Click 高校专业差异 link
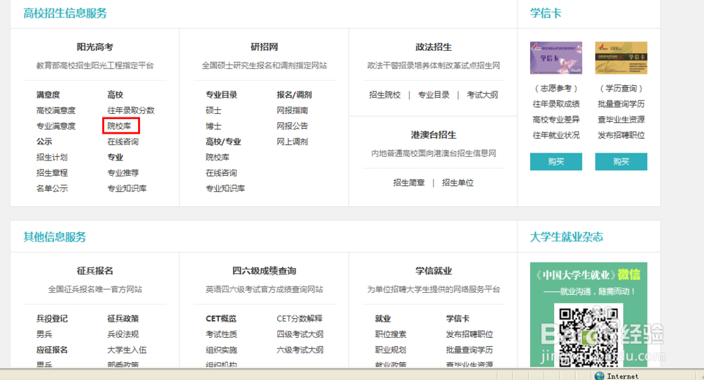Viewport: 704px width, 380px height. [556, 120]
